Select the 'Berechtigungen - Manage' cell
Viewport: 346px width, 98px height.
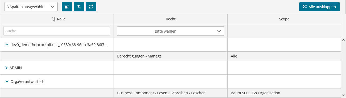pos(170,56)
